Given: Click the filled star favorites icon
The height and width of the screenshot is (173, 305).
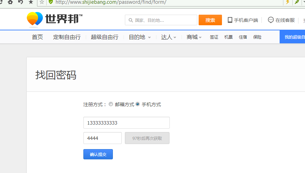Looking at the screenshot, I should [31, 2].
